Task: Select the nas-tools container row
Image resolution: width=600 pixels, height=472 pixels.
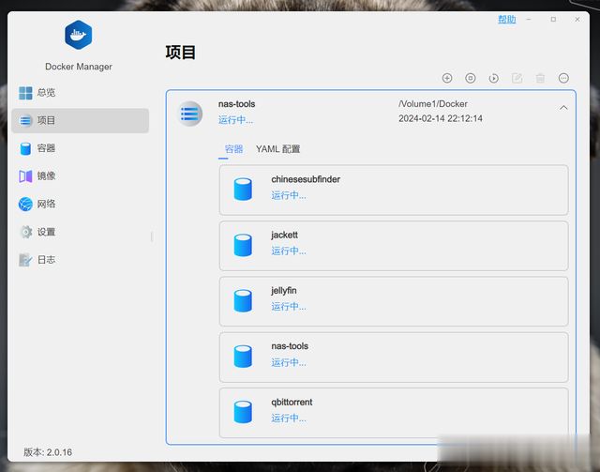Action: coord(394,358)
